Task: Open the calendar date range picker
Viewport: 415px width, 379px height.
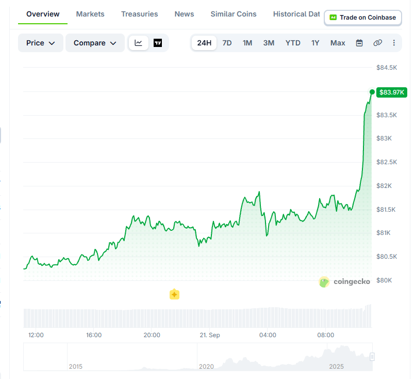Action: coord(359,43)
